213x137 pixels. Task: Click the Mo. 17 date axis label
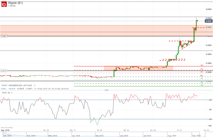[73, 130]
